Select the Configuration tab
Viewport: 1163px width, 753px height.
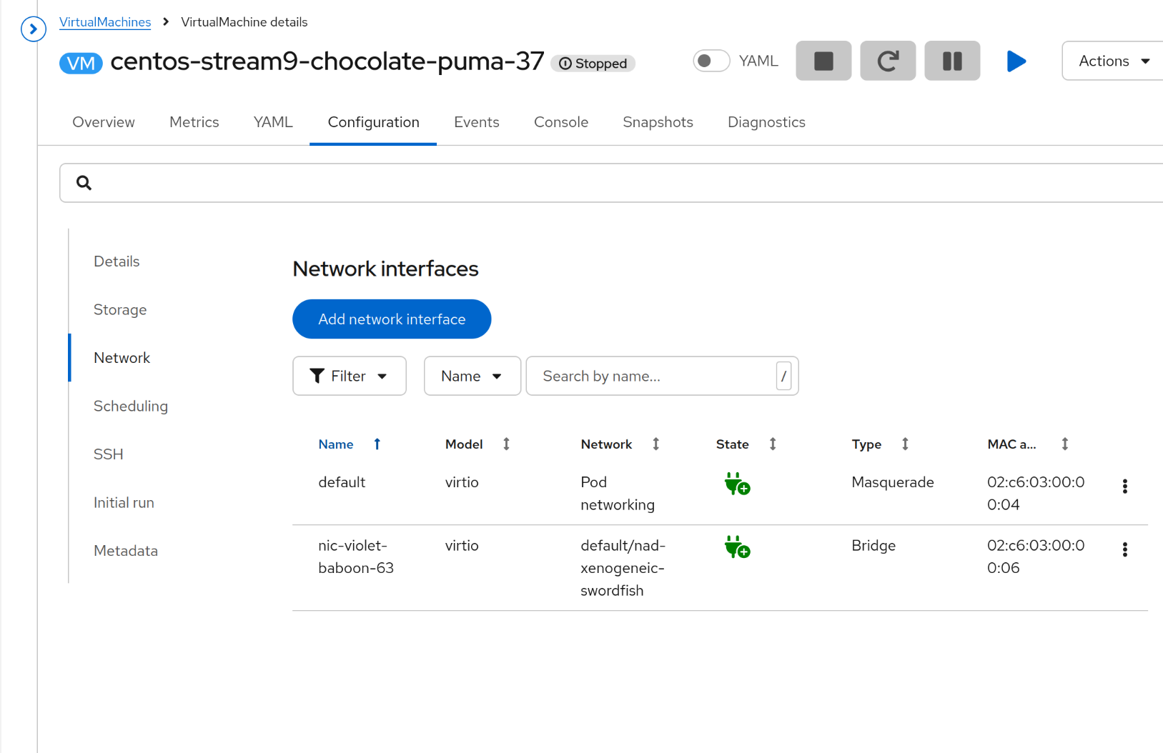(373, 122)
